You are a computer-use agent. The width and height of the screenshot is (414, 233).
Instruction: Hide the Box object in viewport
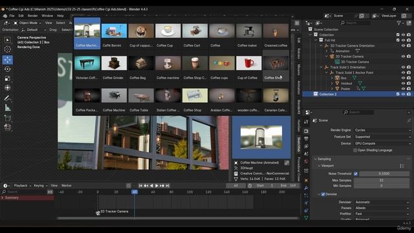click(403, 78)
